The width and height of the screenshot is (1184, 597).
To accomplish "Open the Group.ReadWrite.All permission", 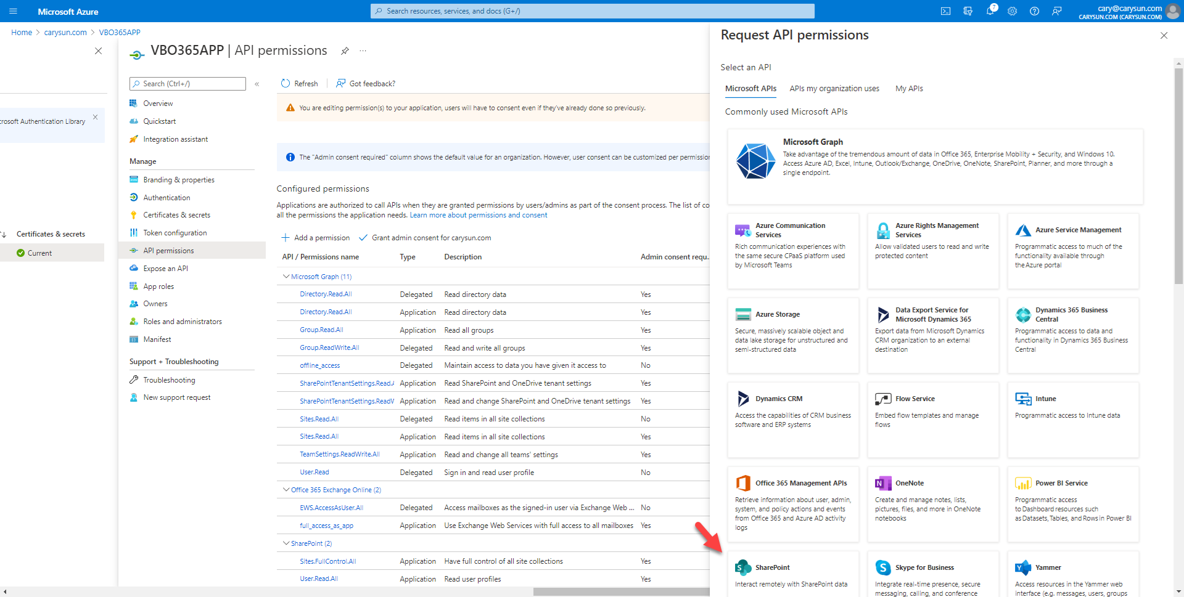I will 329,348.
